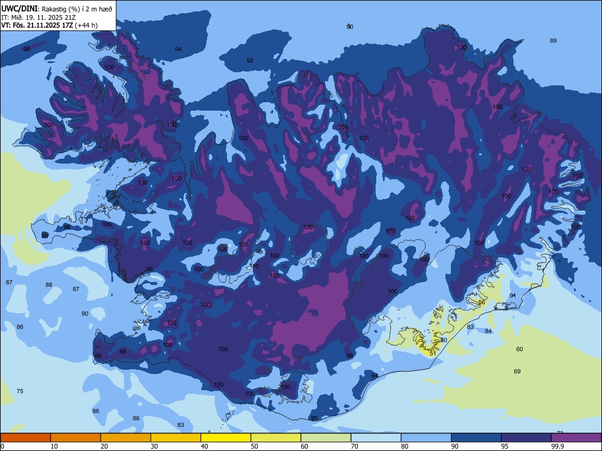Click the humidity value '89' on the map
This screenshot has width=602, height=451.
(x=553, y=41)
